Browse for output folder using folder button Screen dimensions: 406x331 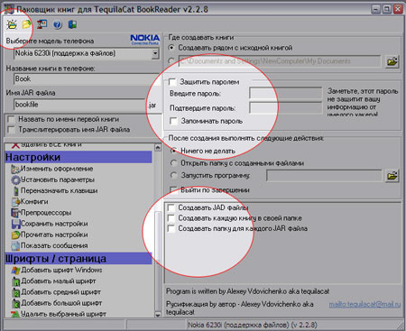[392, 61]
